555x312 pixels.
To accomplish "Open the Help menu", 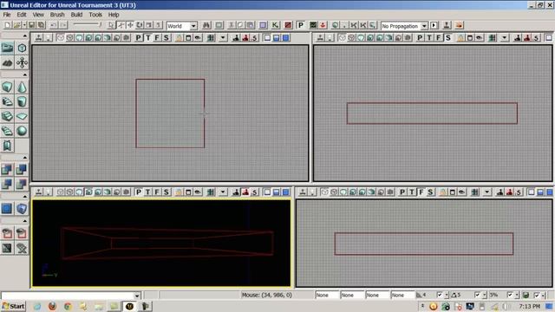I will (114, 15).
